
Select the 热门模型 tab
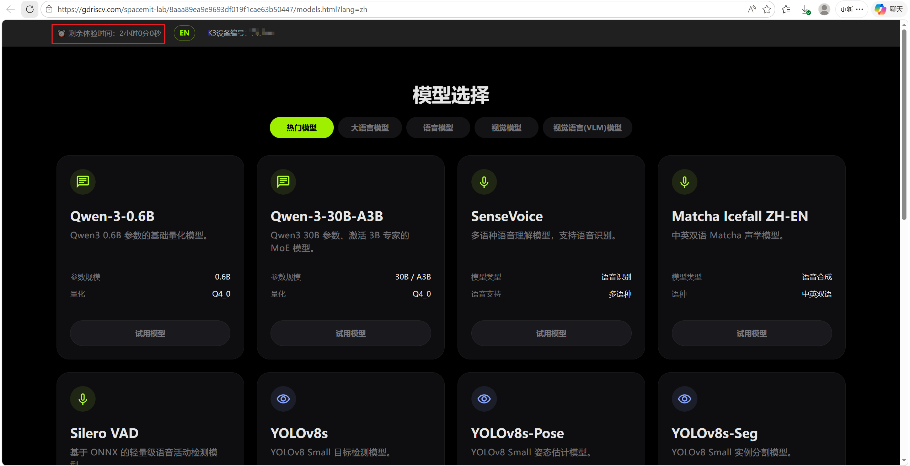pos(302,128)
